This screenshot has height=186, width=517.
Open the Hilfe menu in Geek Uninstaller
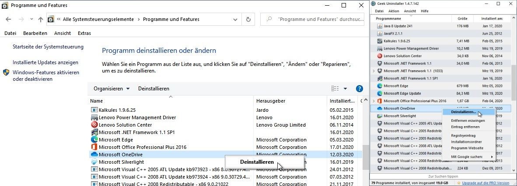425,11
